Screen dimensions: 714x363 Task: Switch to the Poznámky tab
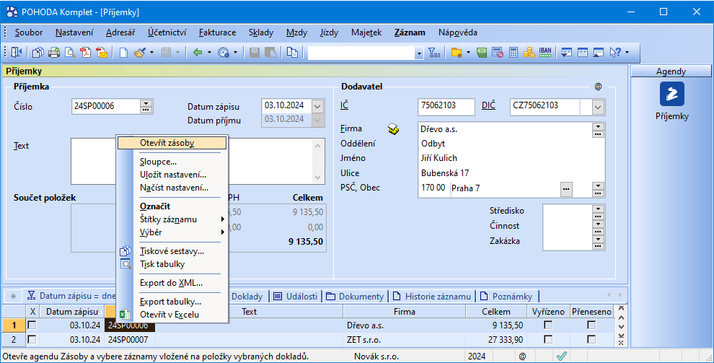(x=507, y=297)
